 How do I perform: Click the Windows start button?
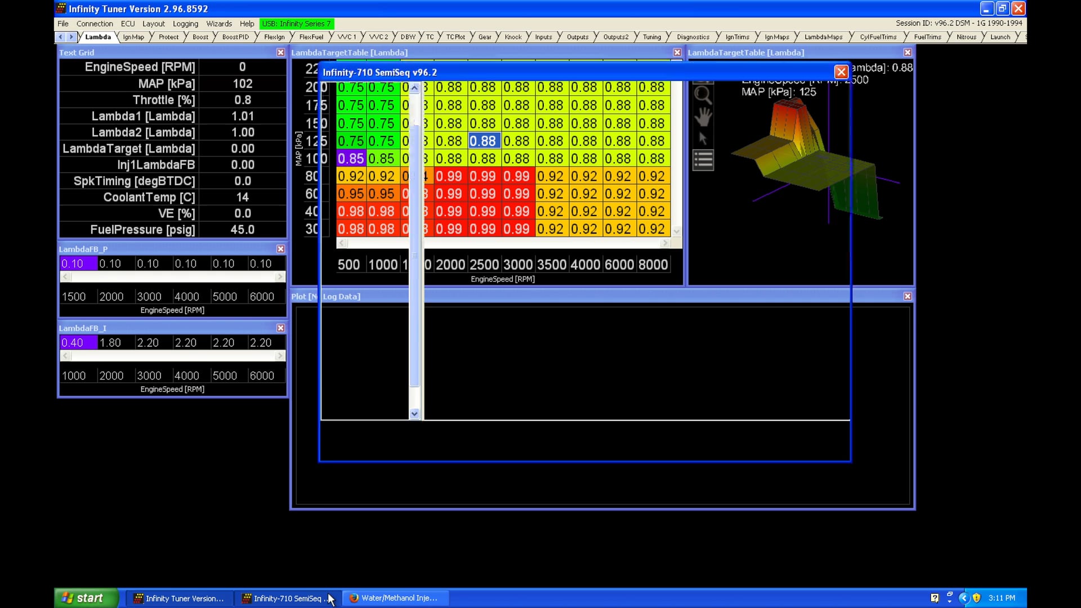coord(84,598)
